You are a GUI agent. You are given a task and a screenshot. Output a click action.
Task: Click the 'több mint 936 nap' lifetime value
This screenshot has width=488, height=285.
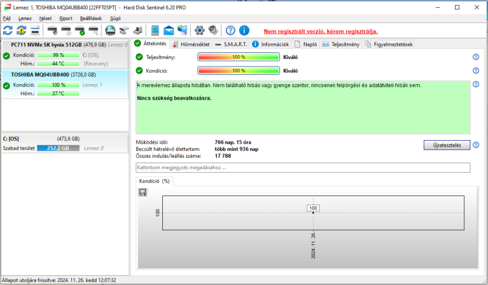(x=237, y=149)
